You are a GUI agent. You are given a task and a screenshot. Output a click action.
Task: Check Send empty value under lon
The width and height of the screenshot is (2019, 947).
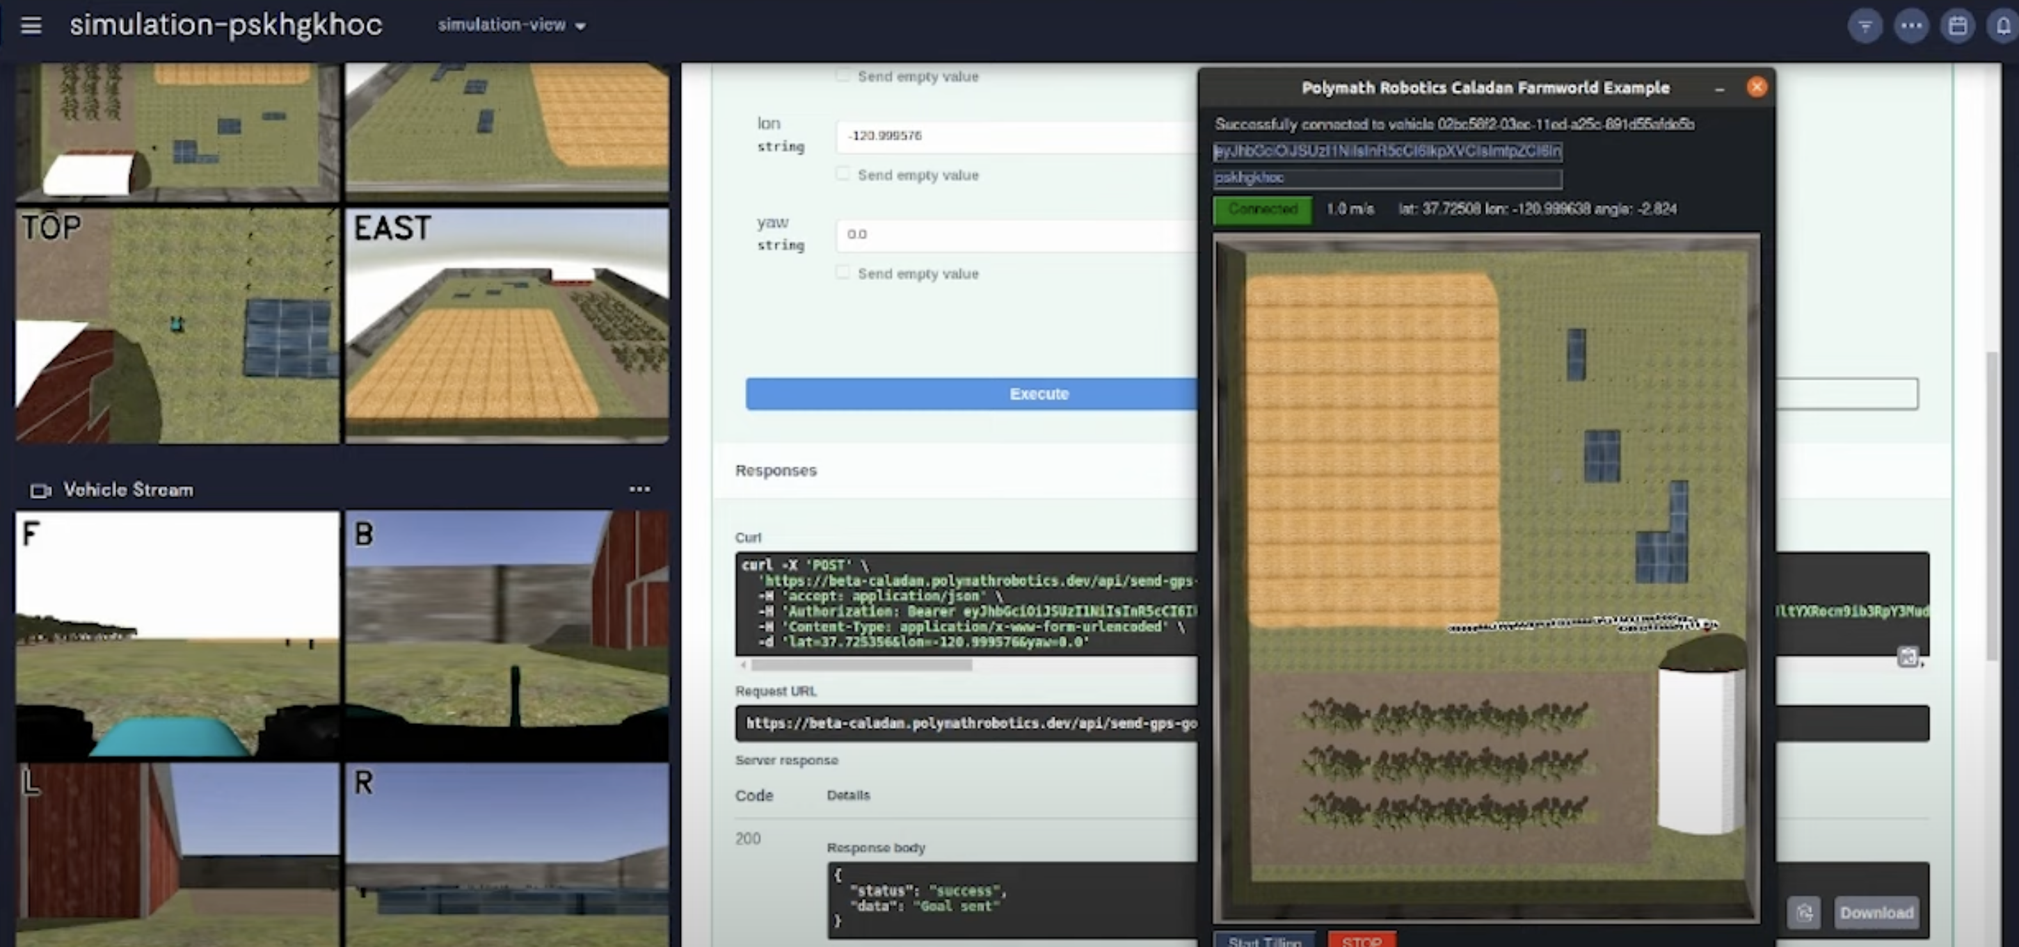(x=843, y=174)
